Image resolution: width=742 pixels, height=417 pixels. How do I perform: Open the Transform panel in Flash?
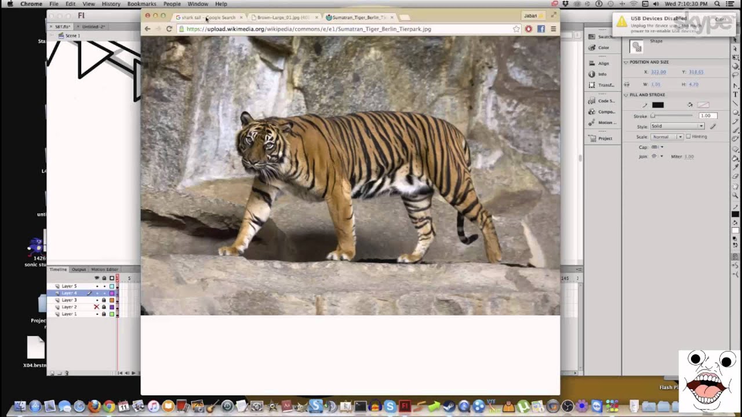[601, 85]
